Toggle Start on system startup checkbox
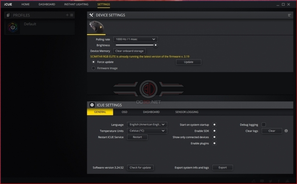The width and height of the screenshot is (297, 184). point(215,125)
